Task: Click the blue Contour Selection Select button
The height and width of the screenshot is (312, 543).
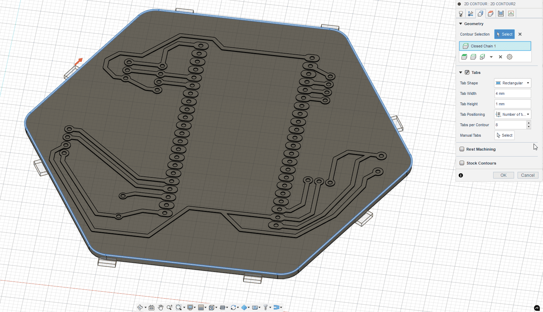Action: (504, 34)
